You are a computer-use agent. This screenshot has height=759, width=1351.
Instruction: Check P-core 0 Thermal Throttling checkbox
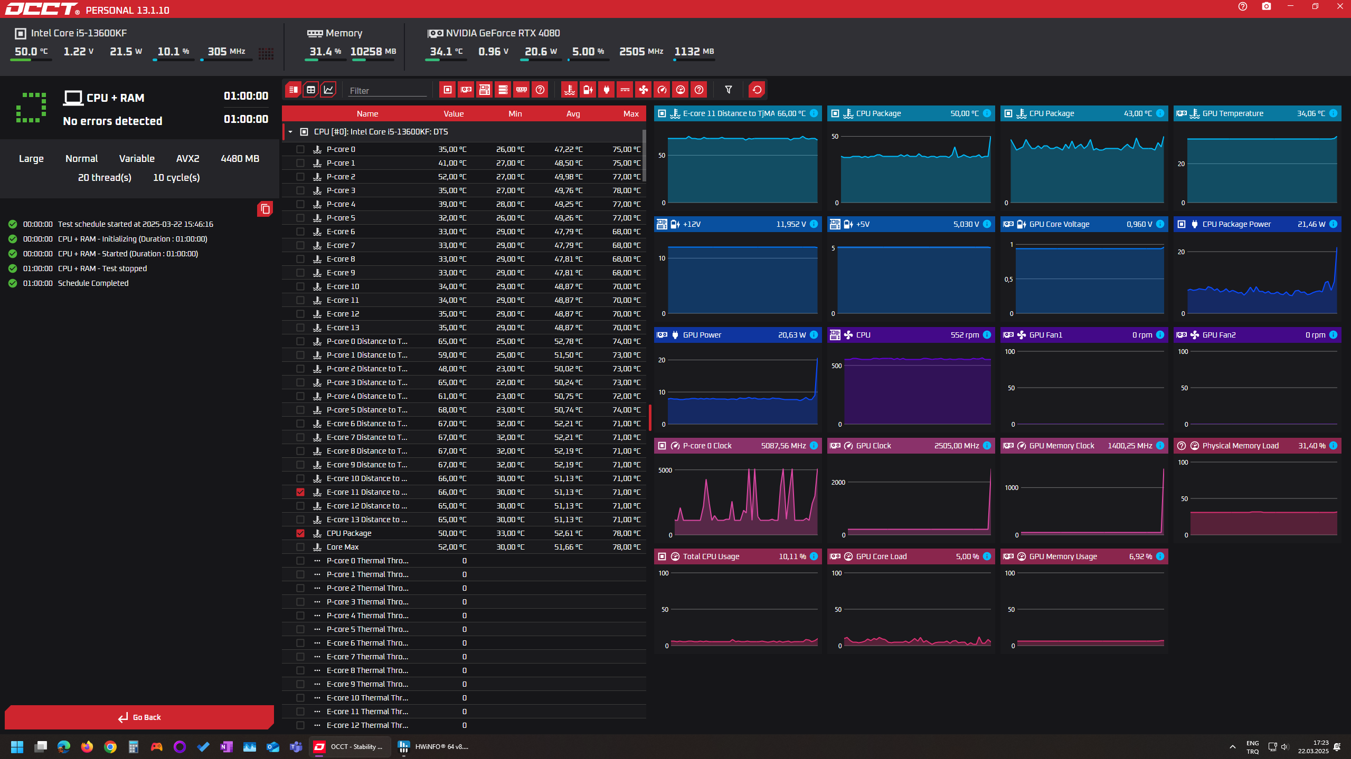[300, 561]
